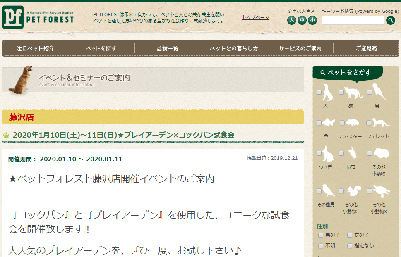The image size is (401, 257).
Task: Click the イベント＆セミナーのご案内 heading
Action: tap(84, 78)
